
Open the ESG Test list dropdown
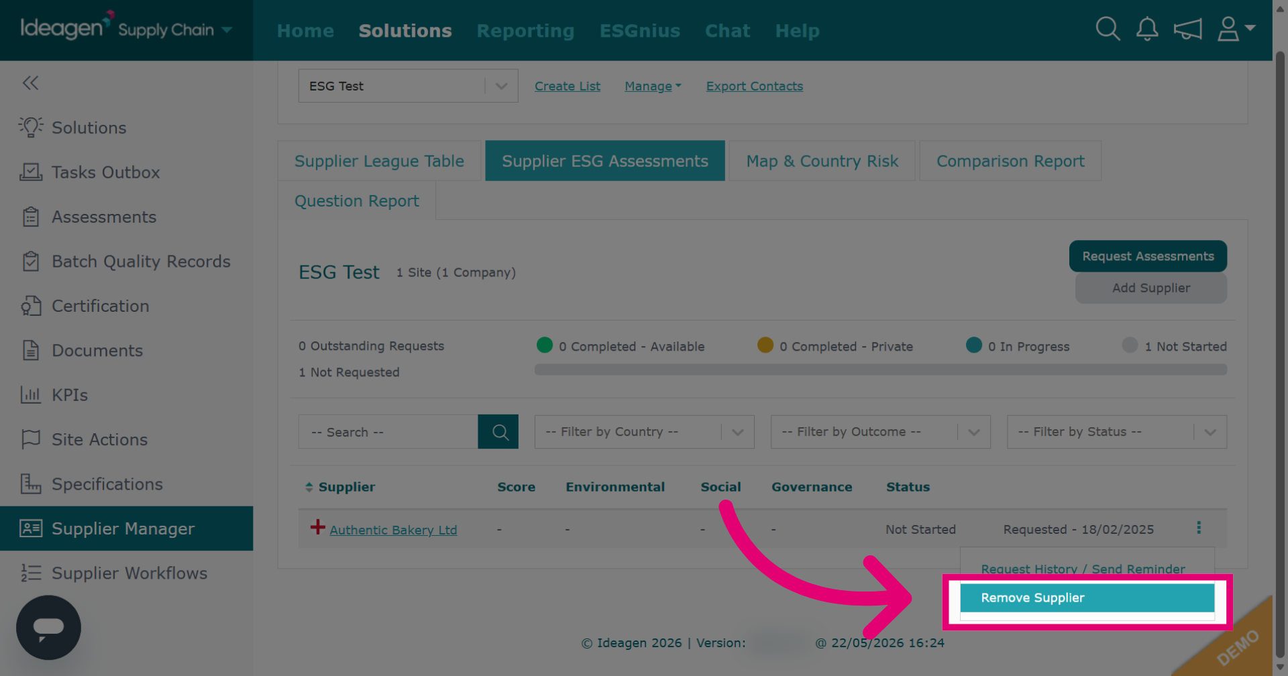coord(408,86)
